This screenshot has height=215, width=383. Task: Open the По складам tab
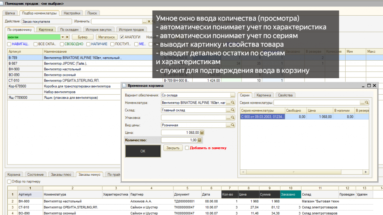tap(69, 30)
